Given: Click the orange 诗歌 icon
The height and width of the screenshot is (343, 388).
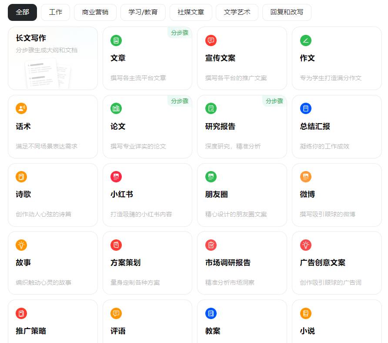Looking at the screenshot, I should click(x=21, y=177).
